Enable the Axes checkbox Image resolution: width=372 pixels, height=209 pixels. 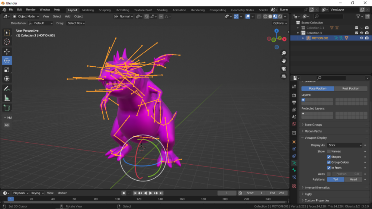tap(329, 174)
